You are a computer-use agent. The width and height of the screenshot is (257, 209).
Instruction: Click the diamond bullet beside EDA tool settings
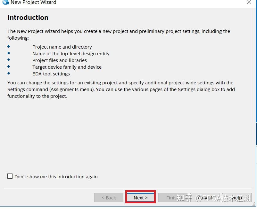click(9, 73)
